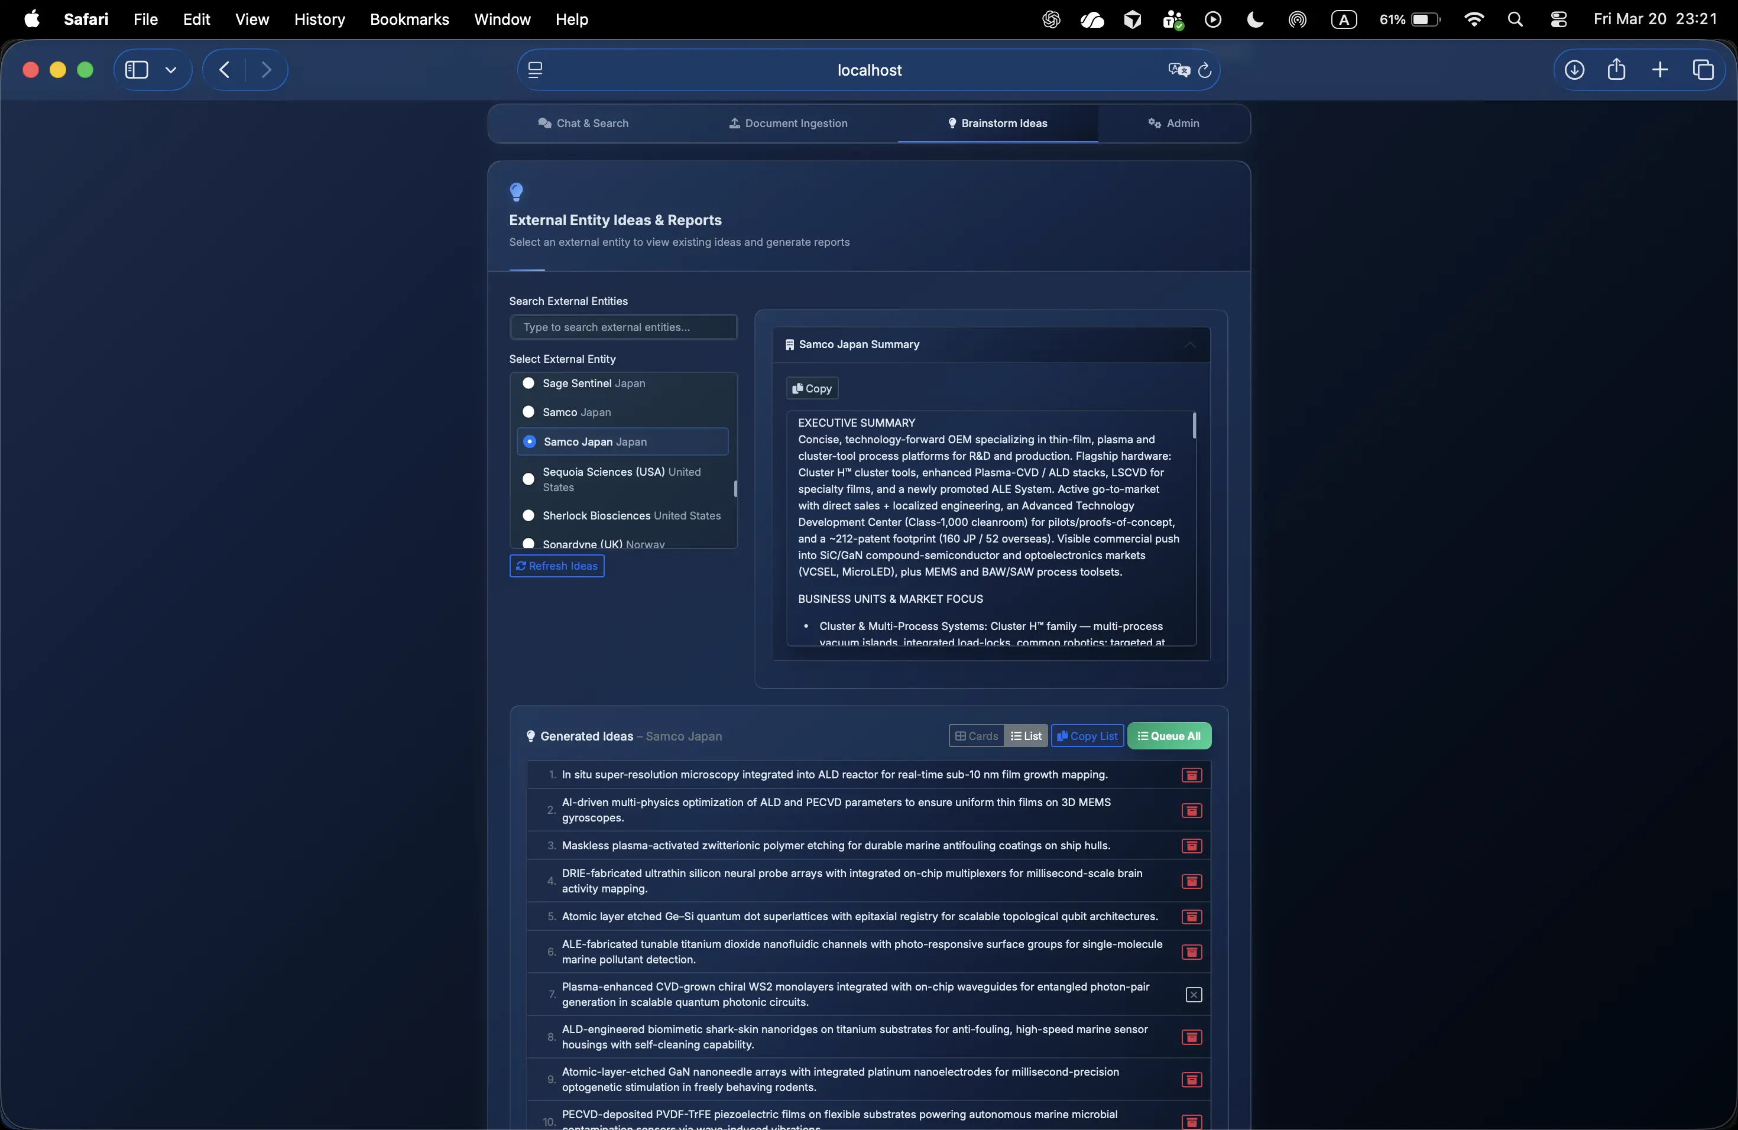Select the Sequoia Sciences (USA) radio button
1738x1130 pixels.
tap(528, 479)
